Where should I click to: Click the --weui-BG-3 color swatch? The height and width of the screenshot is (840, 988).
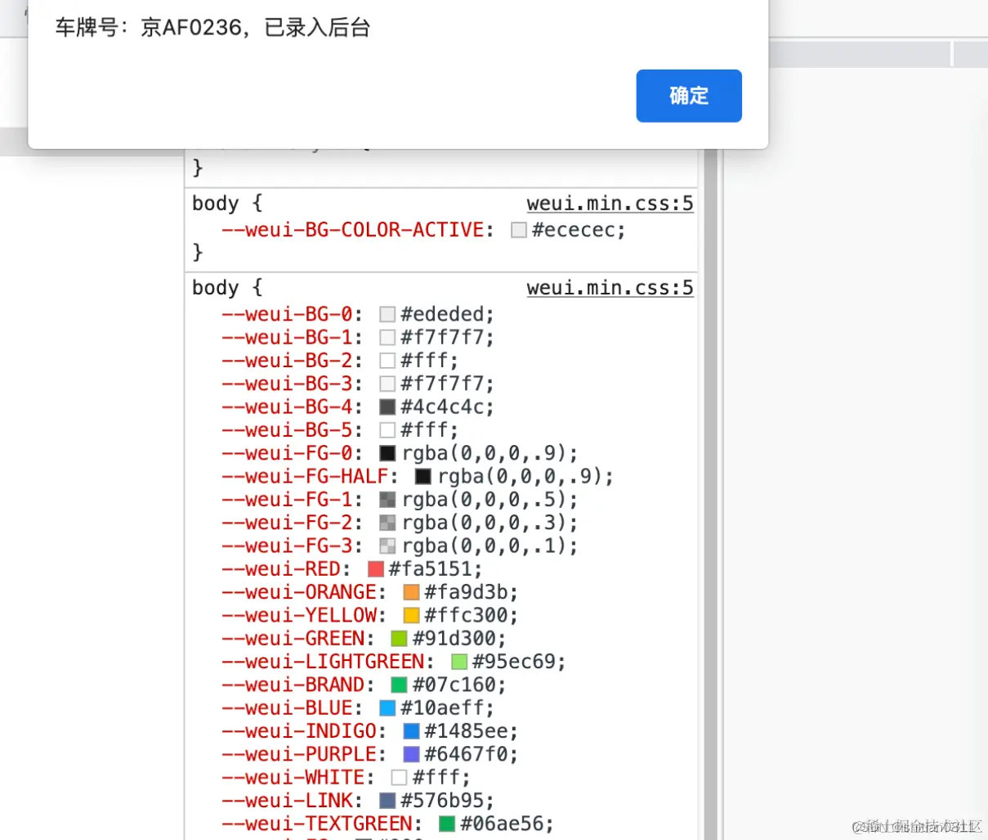click(x=387, y=384)
